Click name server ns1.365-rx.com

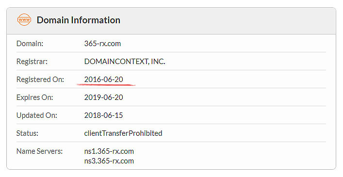[109, 151]
